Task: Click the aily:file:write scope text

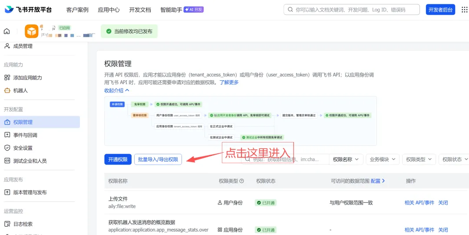Action: 122,206
